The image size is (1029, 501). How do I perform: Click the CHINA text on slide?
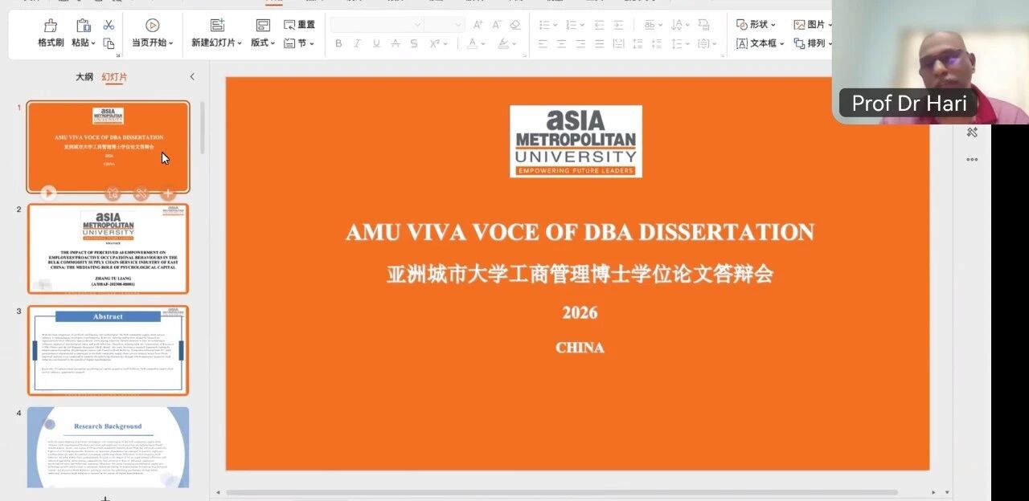580,348
